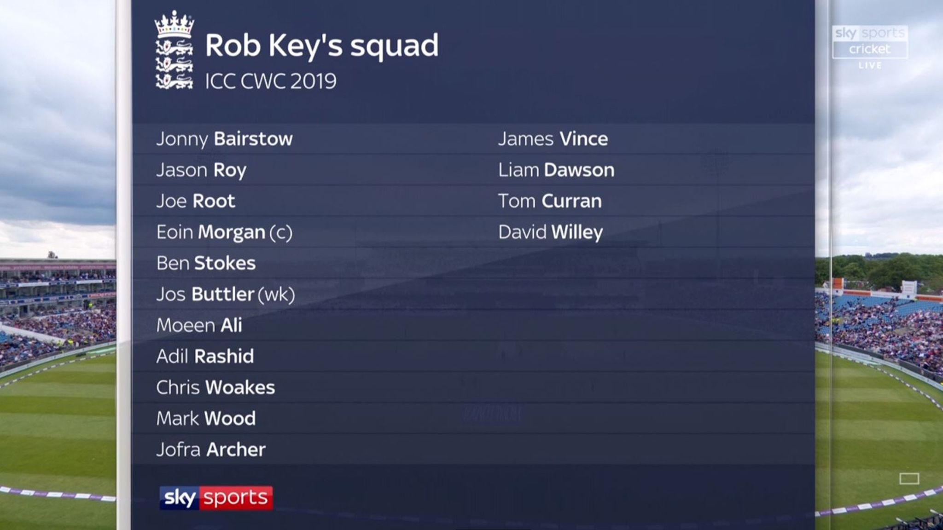Screen dimensions: 943x530
Task: Click on Jofra Archer's name
Action: point(211,449)
